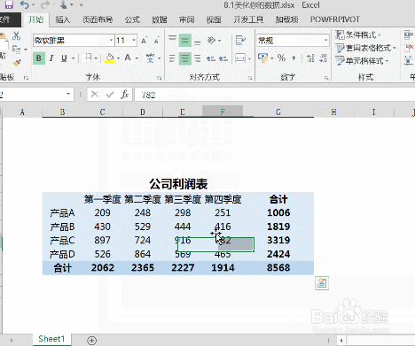Image resolution: width=415 pixels, height=346 pixels.
Task: Expand font color dropdown arrow
Action: [x=137, y=58]
